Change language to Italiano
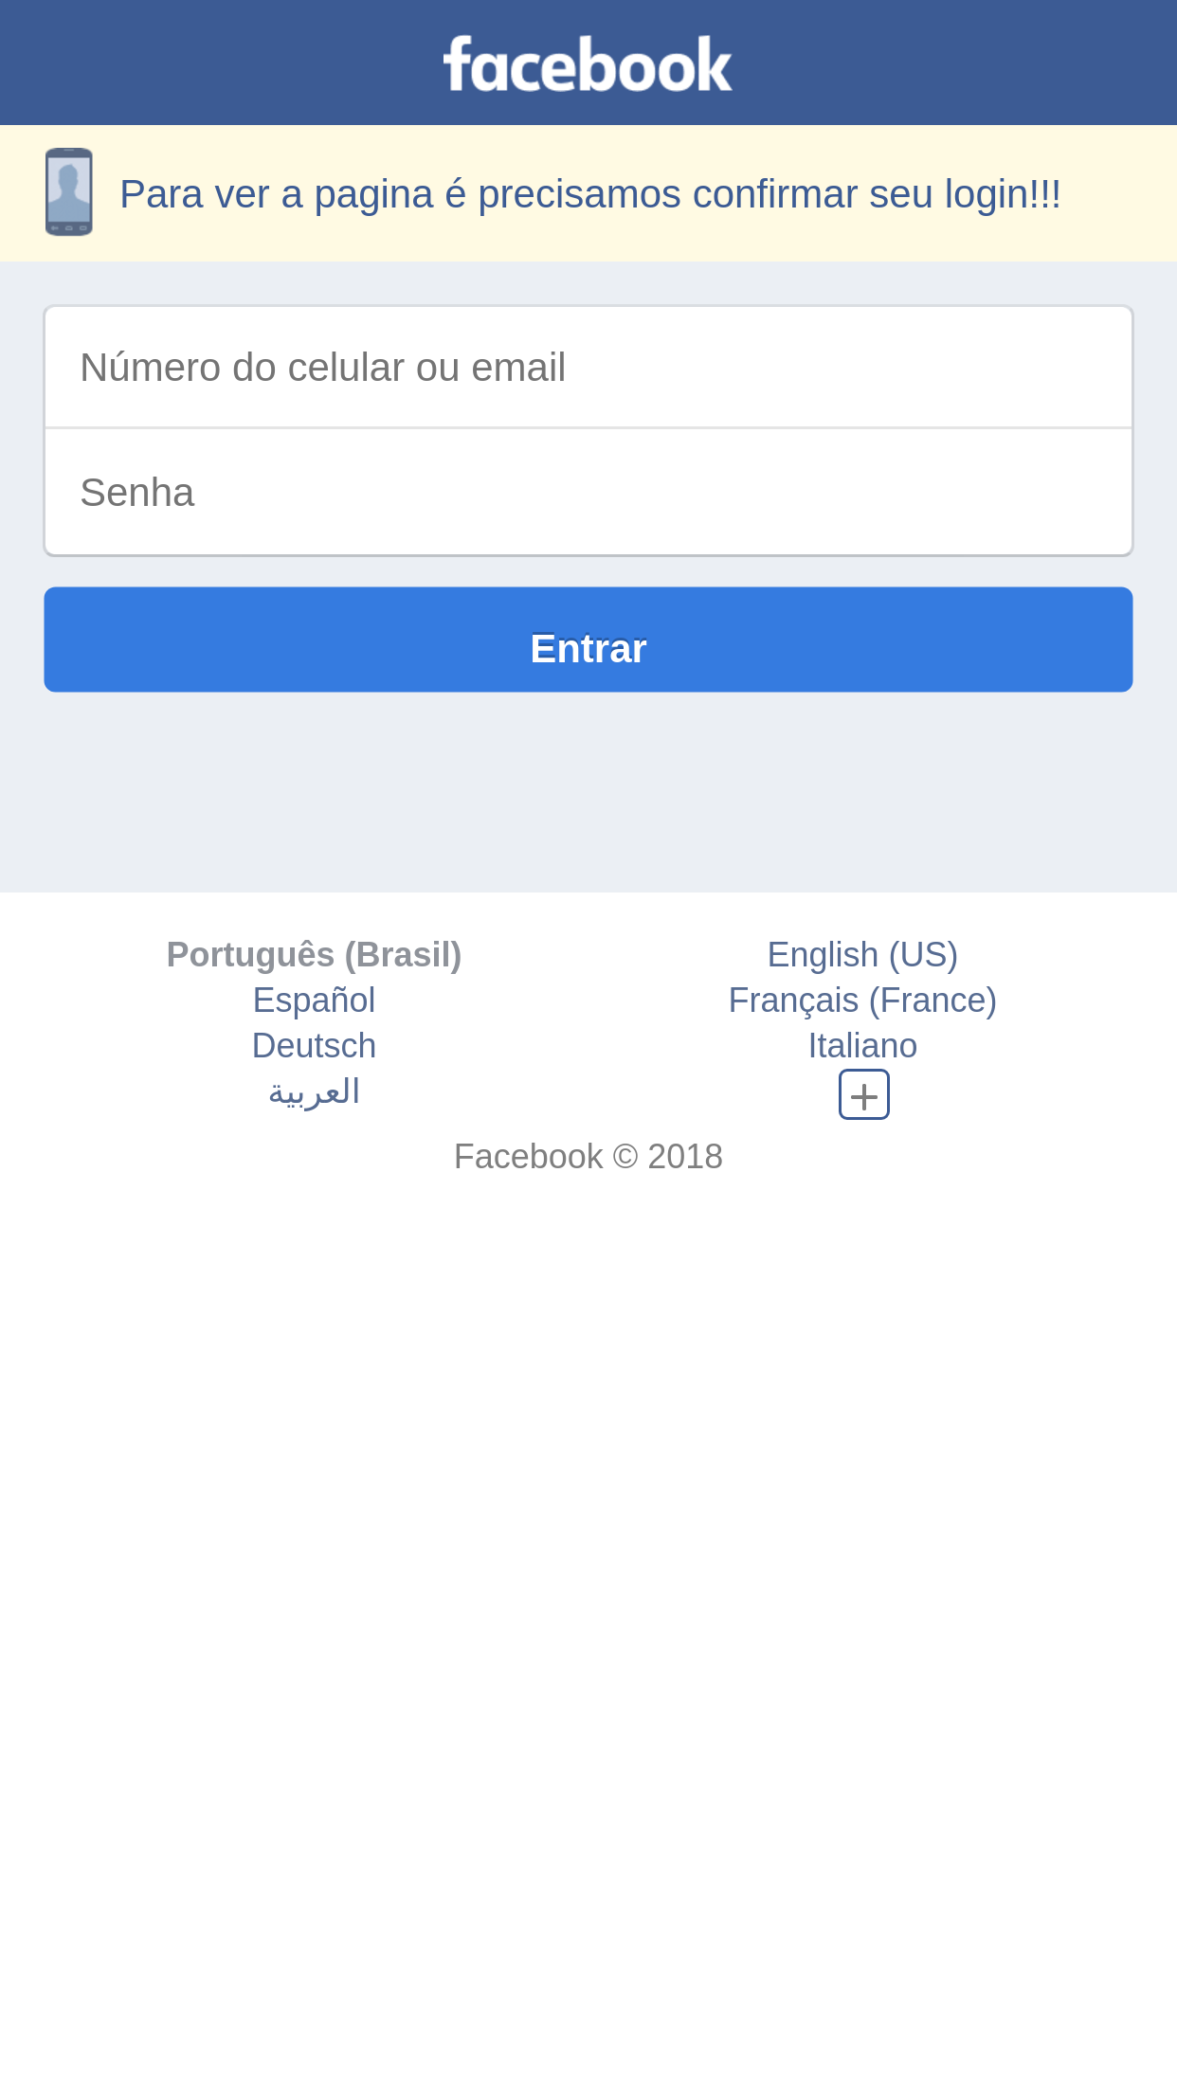1177x2092 pixels. coord(862,1046)
